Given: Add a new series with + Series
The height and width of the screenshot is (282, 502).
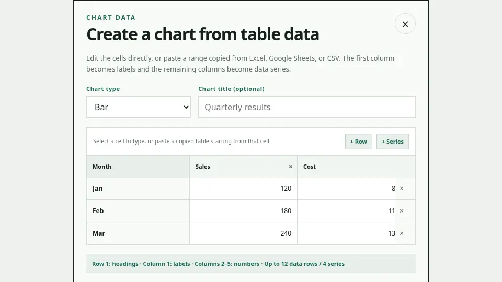Looking at the screenshot, I should coord(393,142).
